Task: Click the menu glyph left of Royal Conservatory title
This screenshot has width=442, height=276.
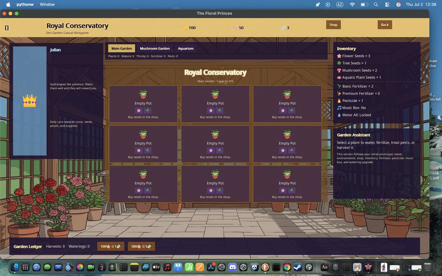Action: [7, 28]
